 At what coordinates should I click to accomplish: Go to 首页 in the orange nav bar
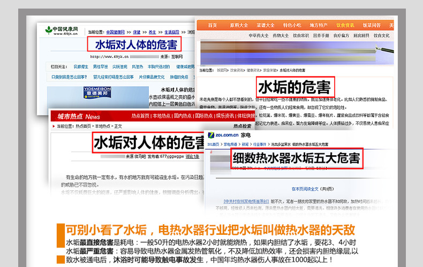[213, 25]
